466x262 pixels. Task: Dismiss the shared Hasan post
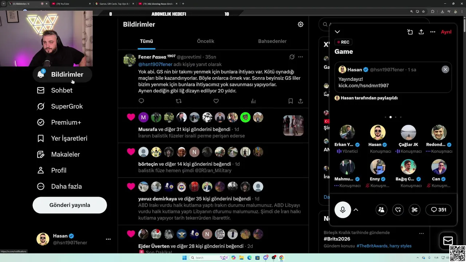pos(445,70)
